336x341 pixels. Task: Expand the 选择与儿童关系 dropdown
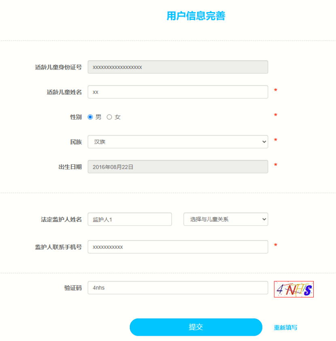point(226,219)
